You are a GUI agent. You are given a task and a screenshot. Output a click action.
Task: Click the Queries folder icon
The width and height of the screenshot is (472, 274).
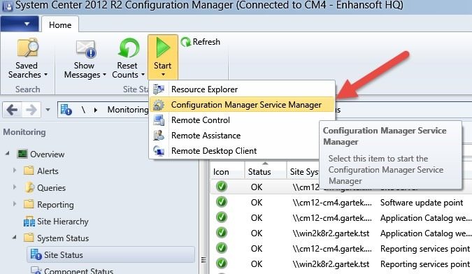coord(29,187)
